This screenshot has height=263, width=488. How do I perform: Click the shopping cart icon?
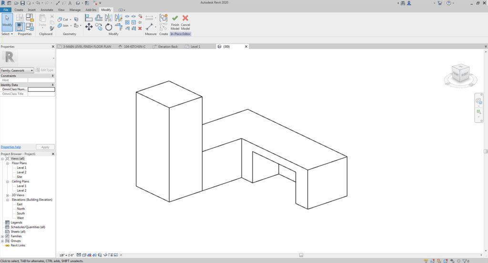coord(440,3)
